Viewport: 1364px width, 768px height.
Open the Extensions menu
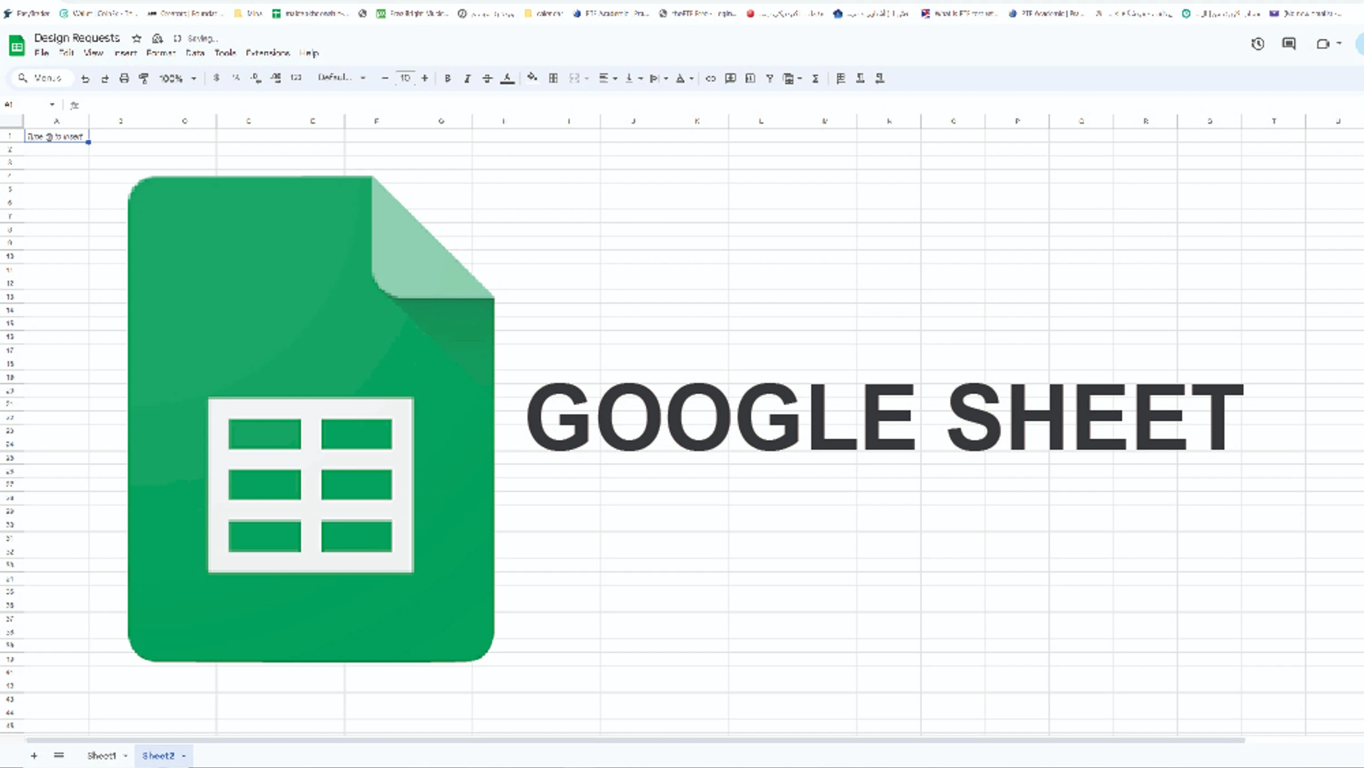click(268, 53)
